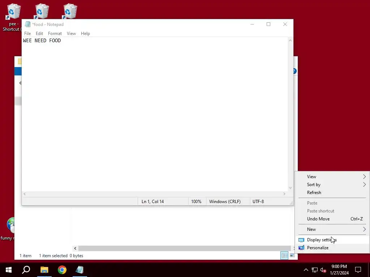This screenshot has height=277, width=370.
Task: Open Notepad Edit menu
Action: coord(39,34)
